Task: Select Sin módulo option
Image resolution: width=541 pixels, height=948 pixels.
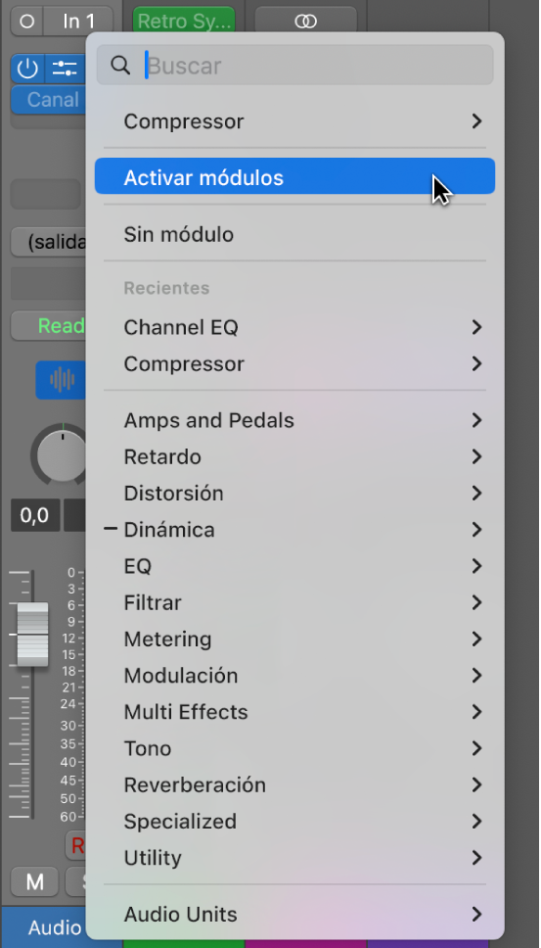Action: point(294,234)
